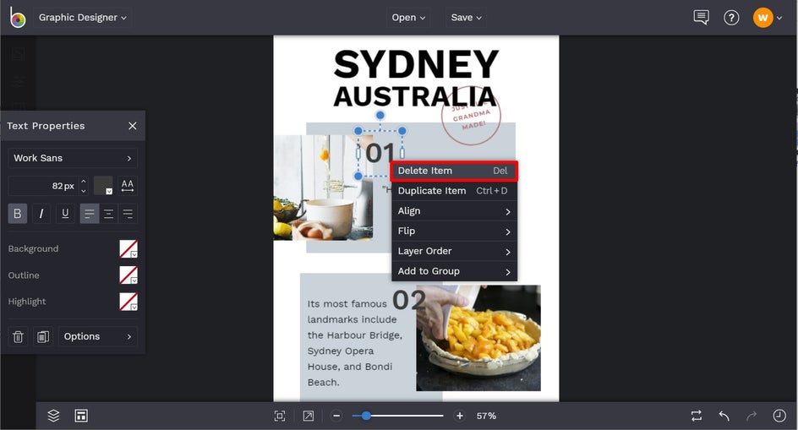
Task: Open the letter spacing AA option
Action: pos(128,186)
